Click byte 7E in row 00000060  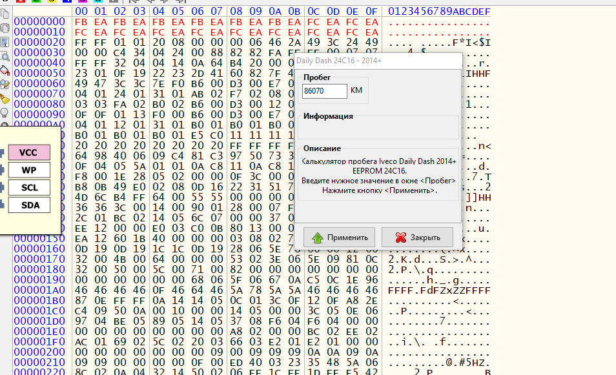click(x=158, y=84)
